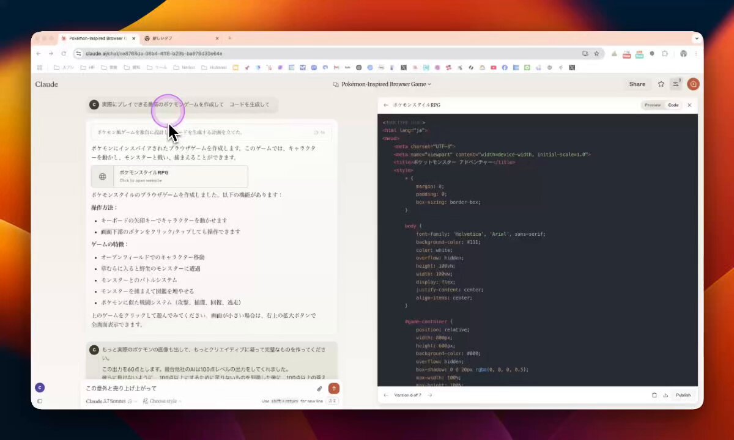Viewport: 734px width, 440px height.
Task: Close the Pokémon-Inspired Browser Game tab
Action: pyautogui.click(x=133, y=38)
